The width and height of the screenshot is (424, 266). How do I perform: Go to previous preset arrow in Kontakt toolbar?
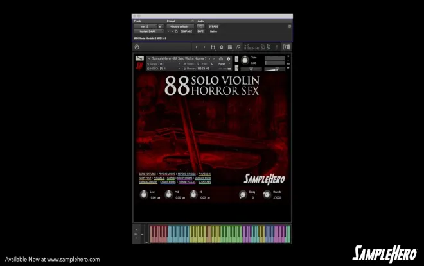pyautogui.click(x=197, y=47)
